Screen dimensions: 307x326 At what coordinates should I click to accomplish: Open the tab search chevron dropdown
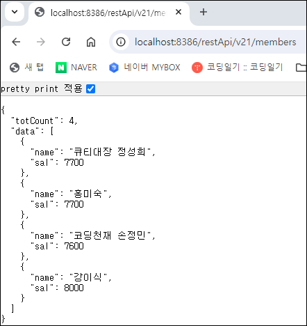(15, 12)
